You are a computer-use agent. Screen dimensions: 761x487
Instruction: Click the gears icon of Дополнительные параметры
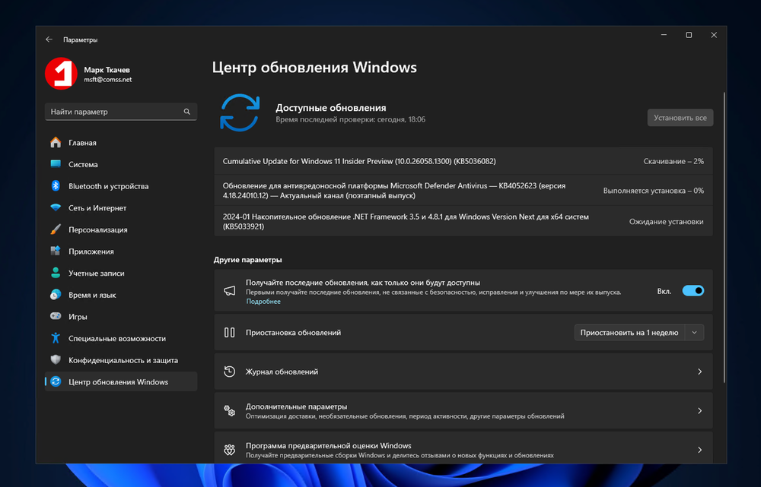(x=230, y=411)
